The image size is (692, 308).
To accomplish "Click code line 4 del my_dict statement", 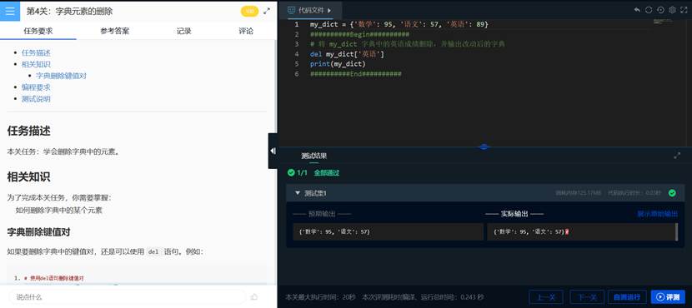I will [x=347, y=54].
